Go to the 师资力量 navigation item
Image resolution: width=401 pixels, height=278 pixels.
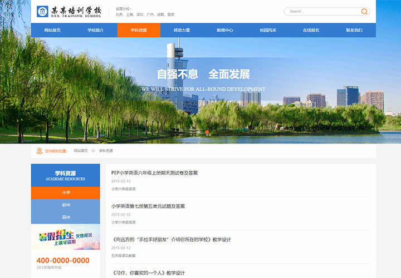point(182,30)
